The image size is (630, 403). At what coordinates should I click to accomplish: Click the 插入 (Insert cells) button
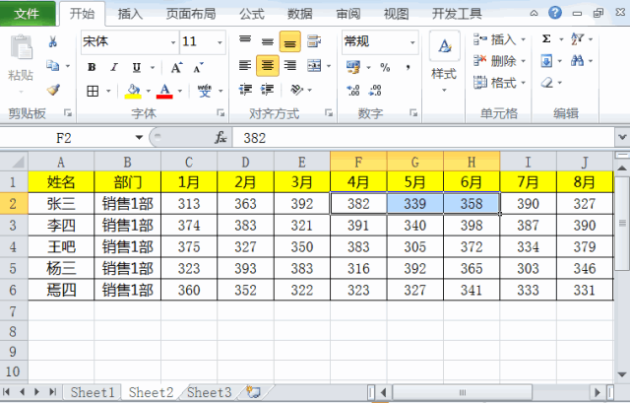point(499,39)
